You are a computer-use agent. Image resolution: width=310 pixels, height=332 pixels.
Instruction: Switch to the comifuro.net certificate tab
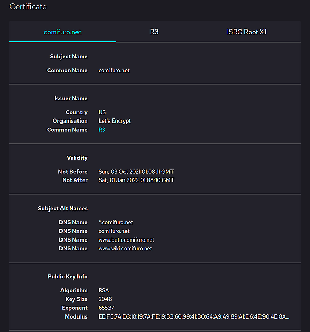[x=63, y=32]
